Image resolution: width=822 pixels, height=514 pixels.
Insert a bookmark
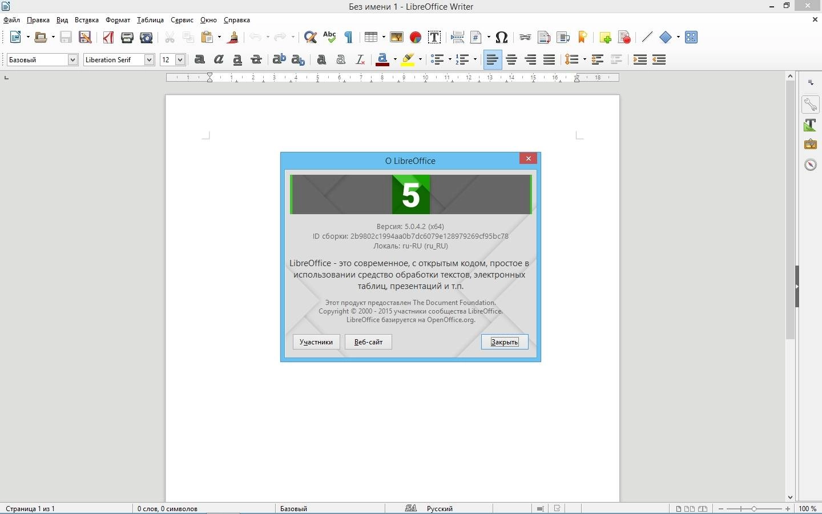pyautogui.click(x=582, y=38)
